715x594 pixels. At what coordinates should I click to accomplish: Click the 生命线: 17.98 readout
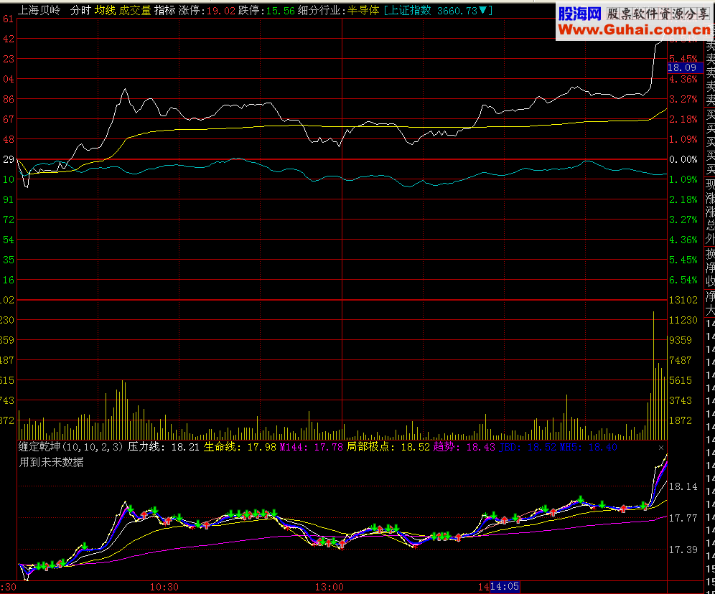point(240,448)
